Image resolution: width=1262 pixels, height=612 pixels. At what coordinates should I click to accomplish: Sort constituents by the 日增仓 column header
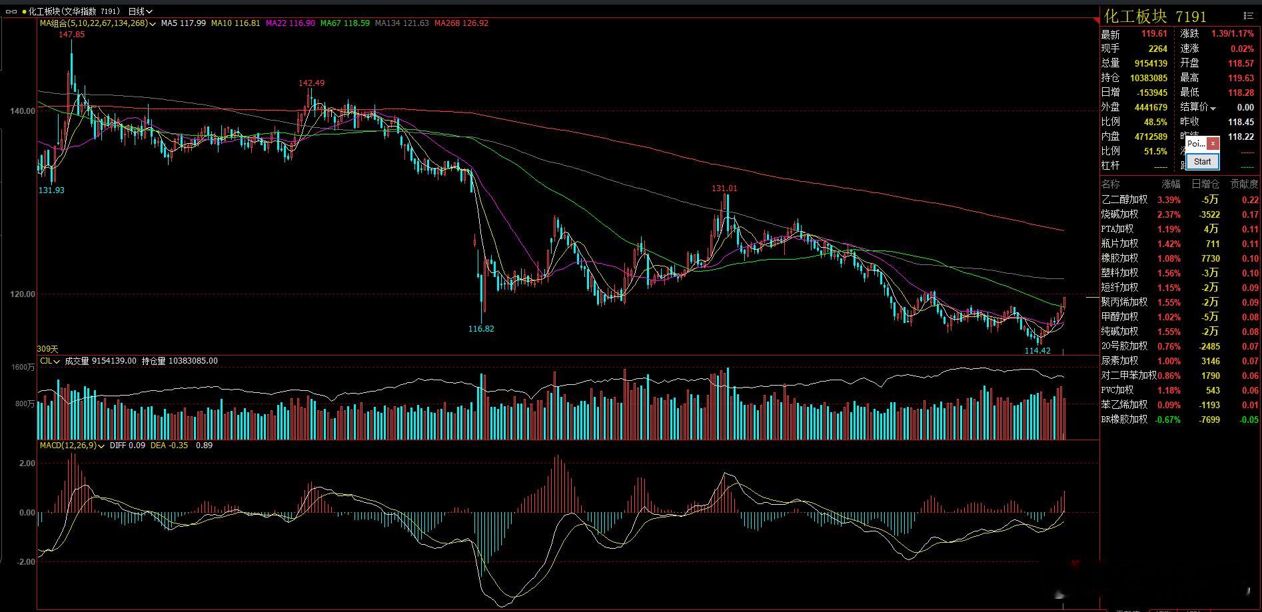pyautogui.click(x=1205, y=184)
